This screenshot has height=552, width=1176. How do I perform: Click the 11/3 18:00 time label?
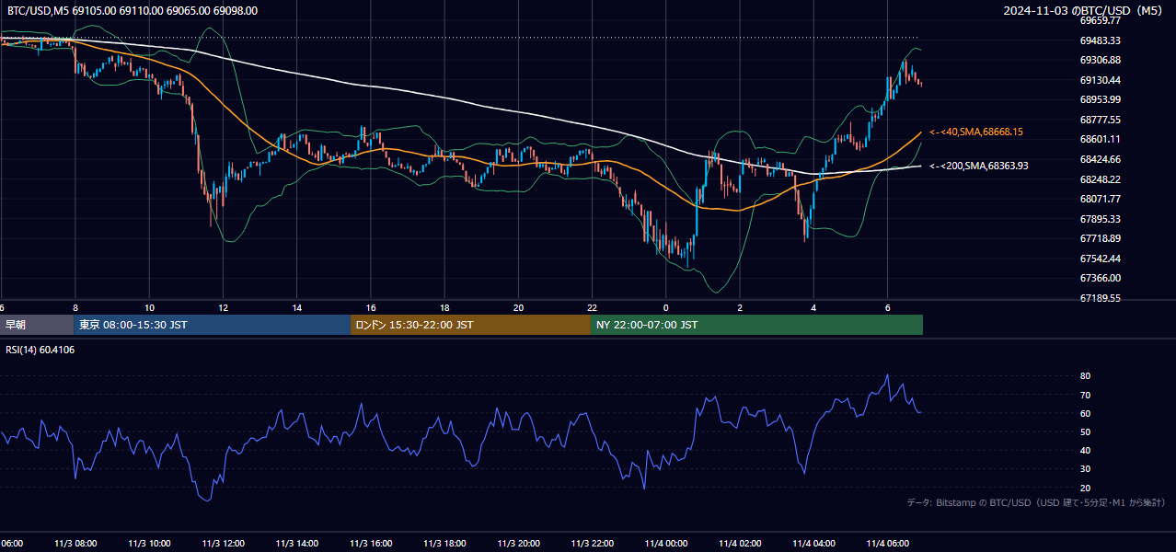(x=444, y=543)
